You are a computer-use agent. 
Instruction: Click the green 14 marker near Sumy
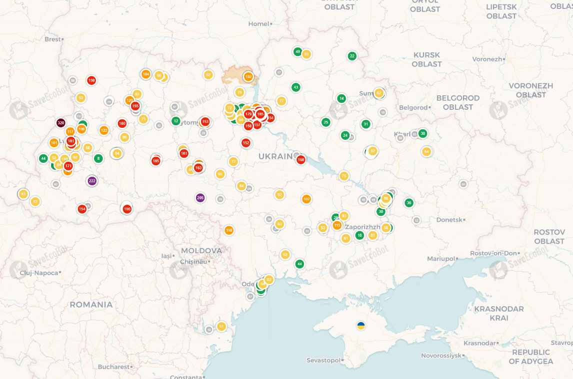pos(341,98)
